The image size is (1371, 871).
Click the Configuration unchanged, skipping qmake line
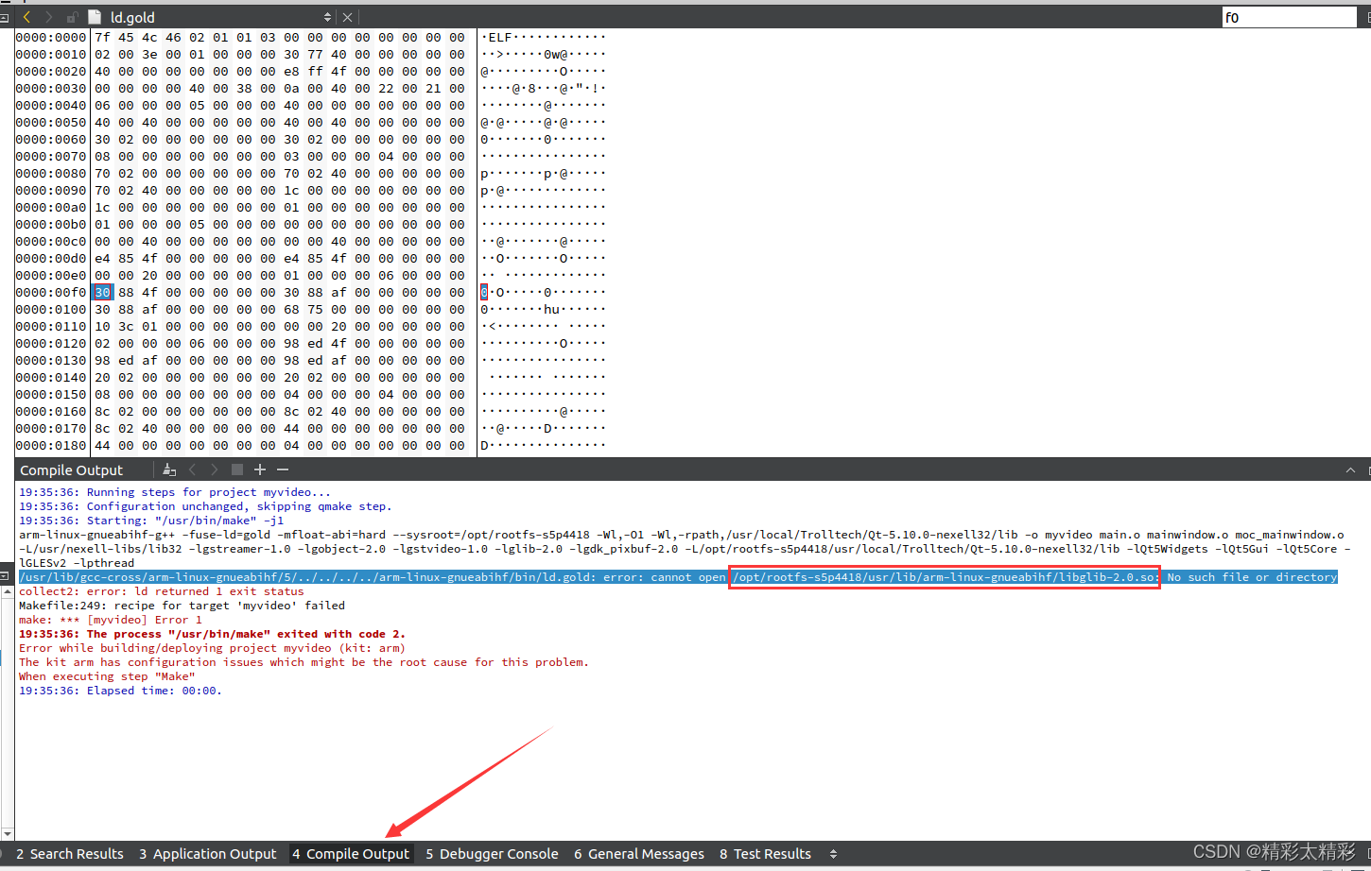tap(205, 506)
